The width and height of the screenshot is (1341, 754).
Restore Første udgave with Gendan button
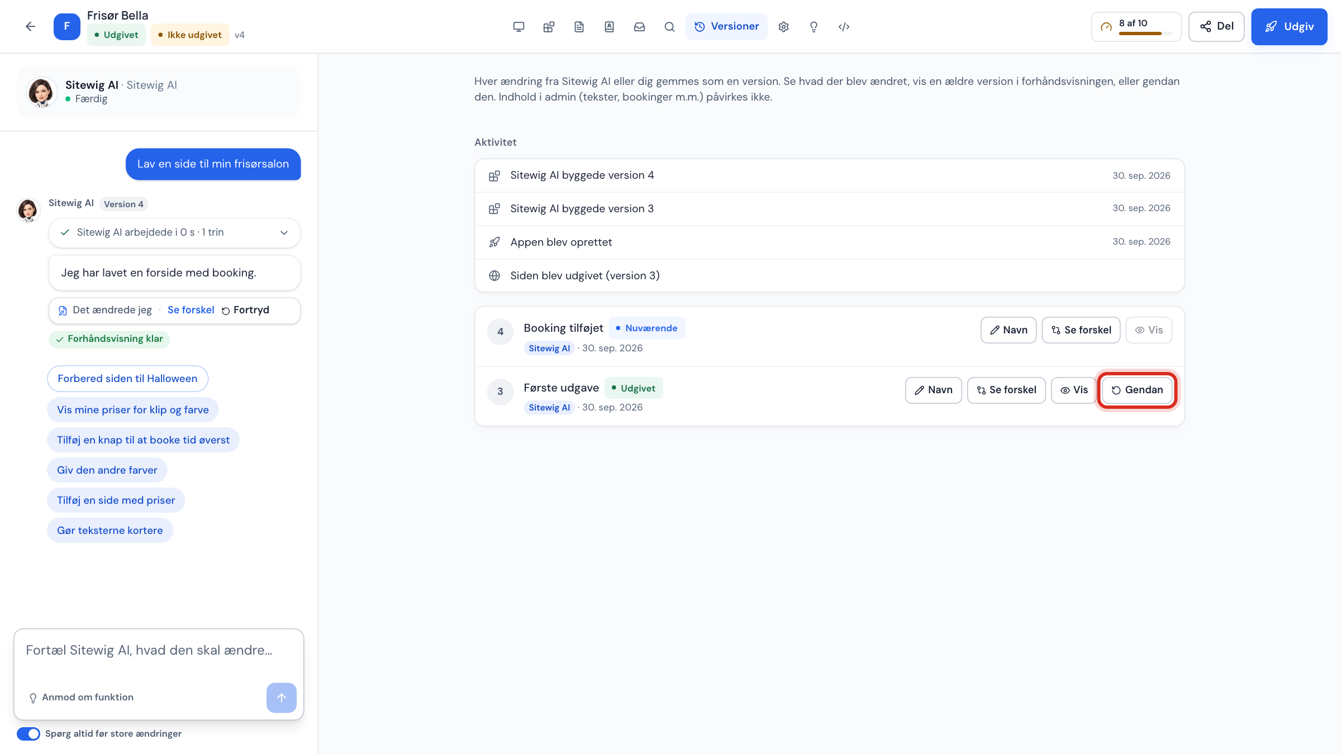[1137, 390]
